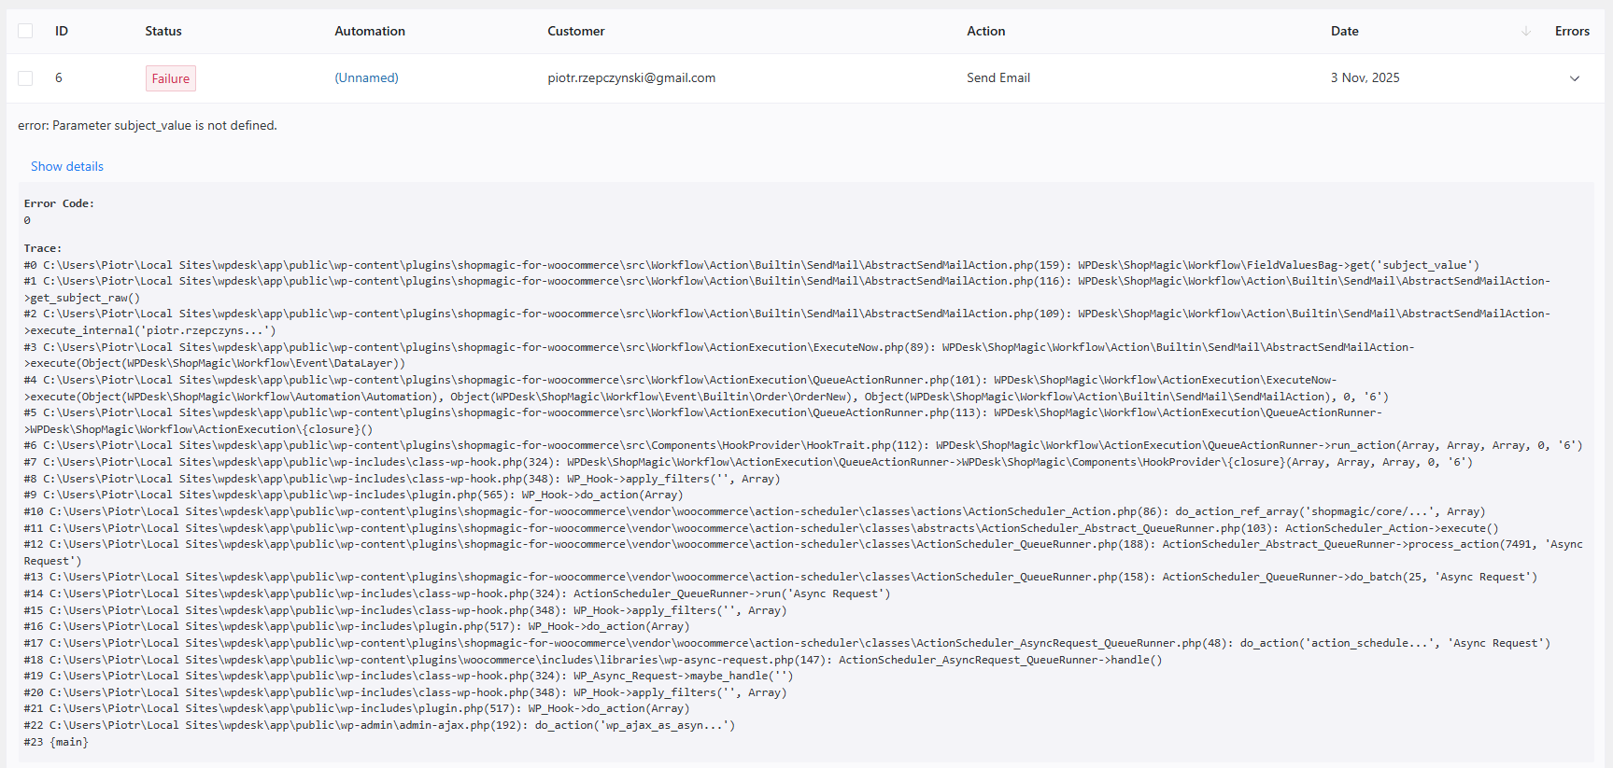Click the Show details link
The image size is (1613, 768).
pos(67,166)
